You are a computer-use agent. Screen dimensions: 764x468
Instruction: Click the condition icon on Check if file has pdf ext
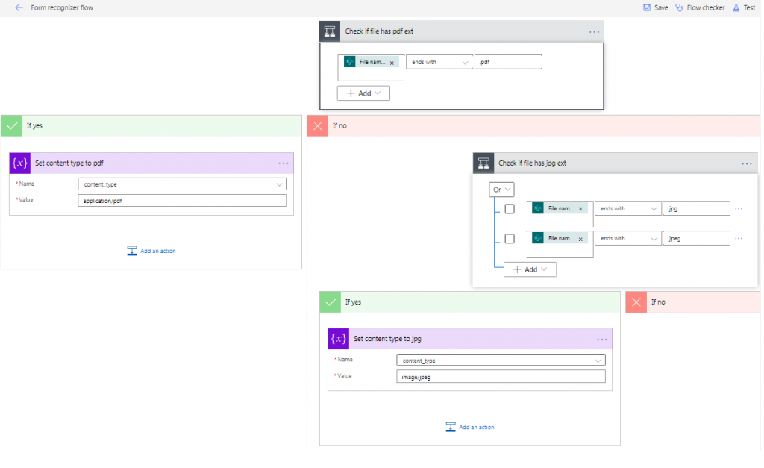pos(329,31)
